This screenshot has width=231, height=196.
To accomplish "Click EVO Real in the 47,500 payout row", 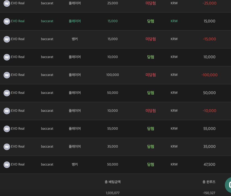I will (x=18, y=164).
